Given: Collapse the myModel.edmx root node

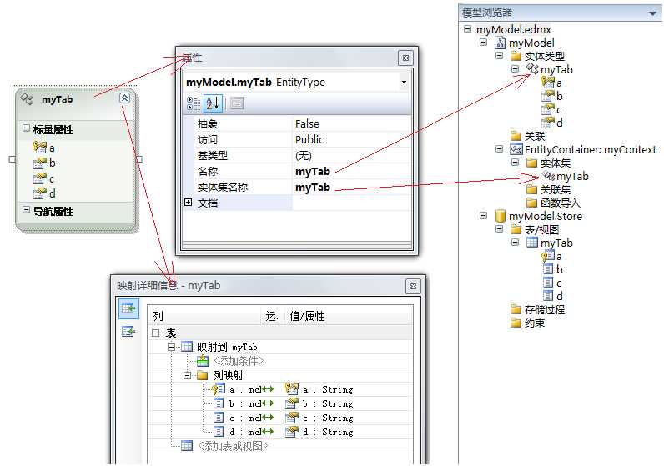Looking at the screenshot, I should pyautogui.click(x=467, y=29).
